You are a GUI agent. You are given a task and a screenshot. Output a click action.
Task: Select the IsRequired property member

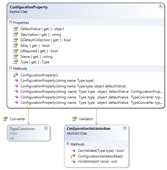point(39,51)
